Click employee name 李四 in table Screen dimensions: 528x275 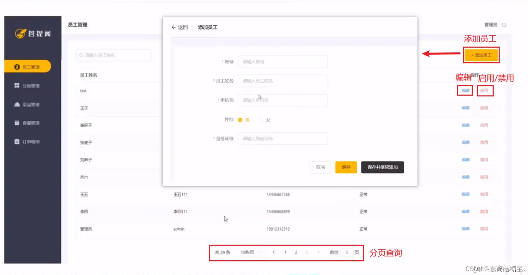(84, 212)
